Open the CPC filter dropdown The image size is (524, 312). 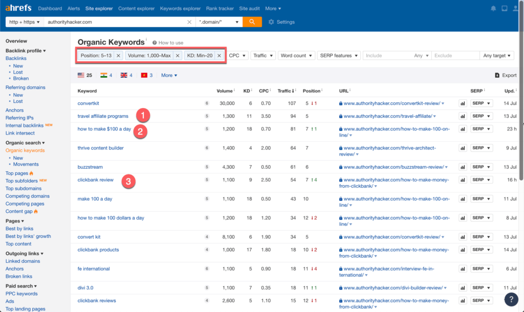(238, 56)
